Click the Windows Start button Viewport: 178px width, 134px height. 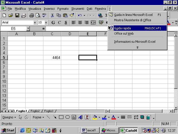(x=8, y=130)
